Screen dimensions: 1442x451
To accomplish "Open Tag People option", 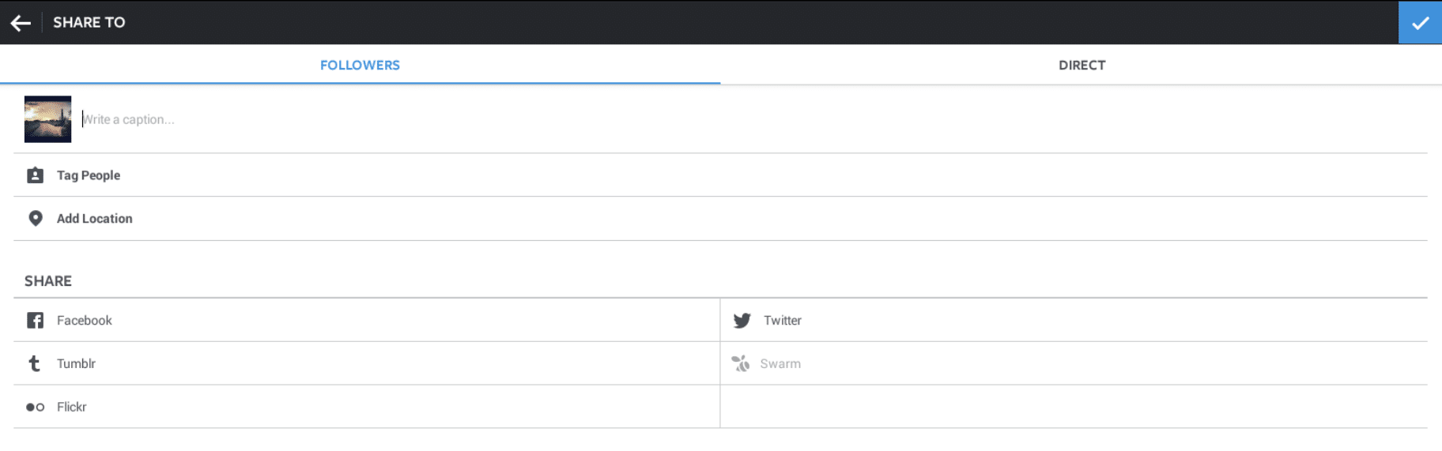I will pyautogui.click(x=720, y=175).
